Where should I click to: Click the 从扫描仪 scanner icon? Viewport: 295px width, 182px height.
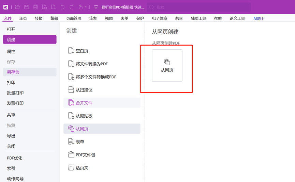pyautogui.click(x=71, y=90)
